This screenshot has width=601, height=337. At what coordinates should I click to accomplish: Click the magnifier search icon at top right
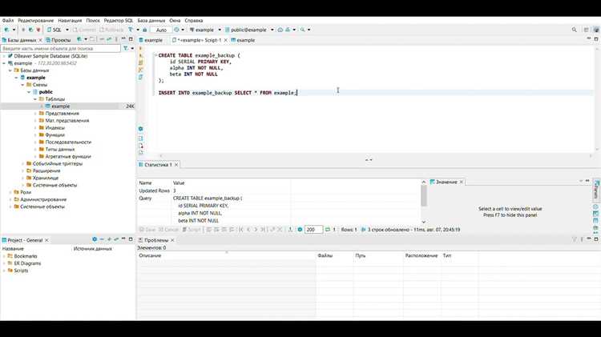click(x=575, y=30)
